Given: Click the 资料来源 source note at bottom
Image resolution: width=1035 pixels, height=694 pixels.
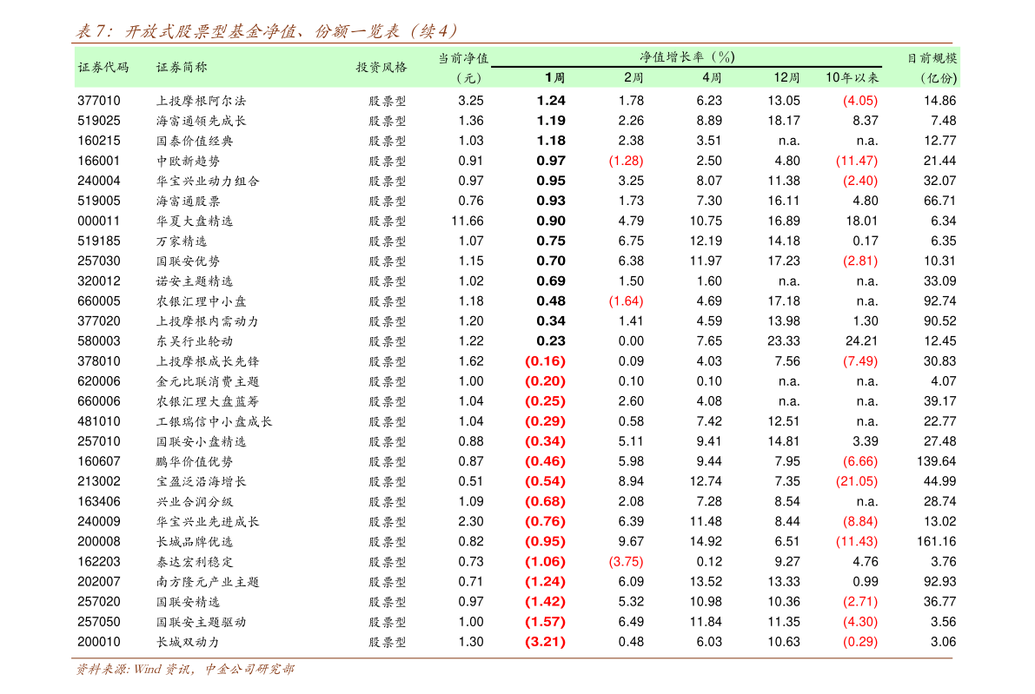Looking at the screenshot, I should click(184, 670).
